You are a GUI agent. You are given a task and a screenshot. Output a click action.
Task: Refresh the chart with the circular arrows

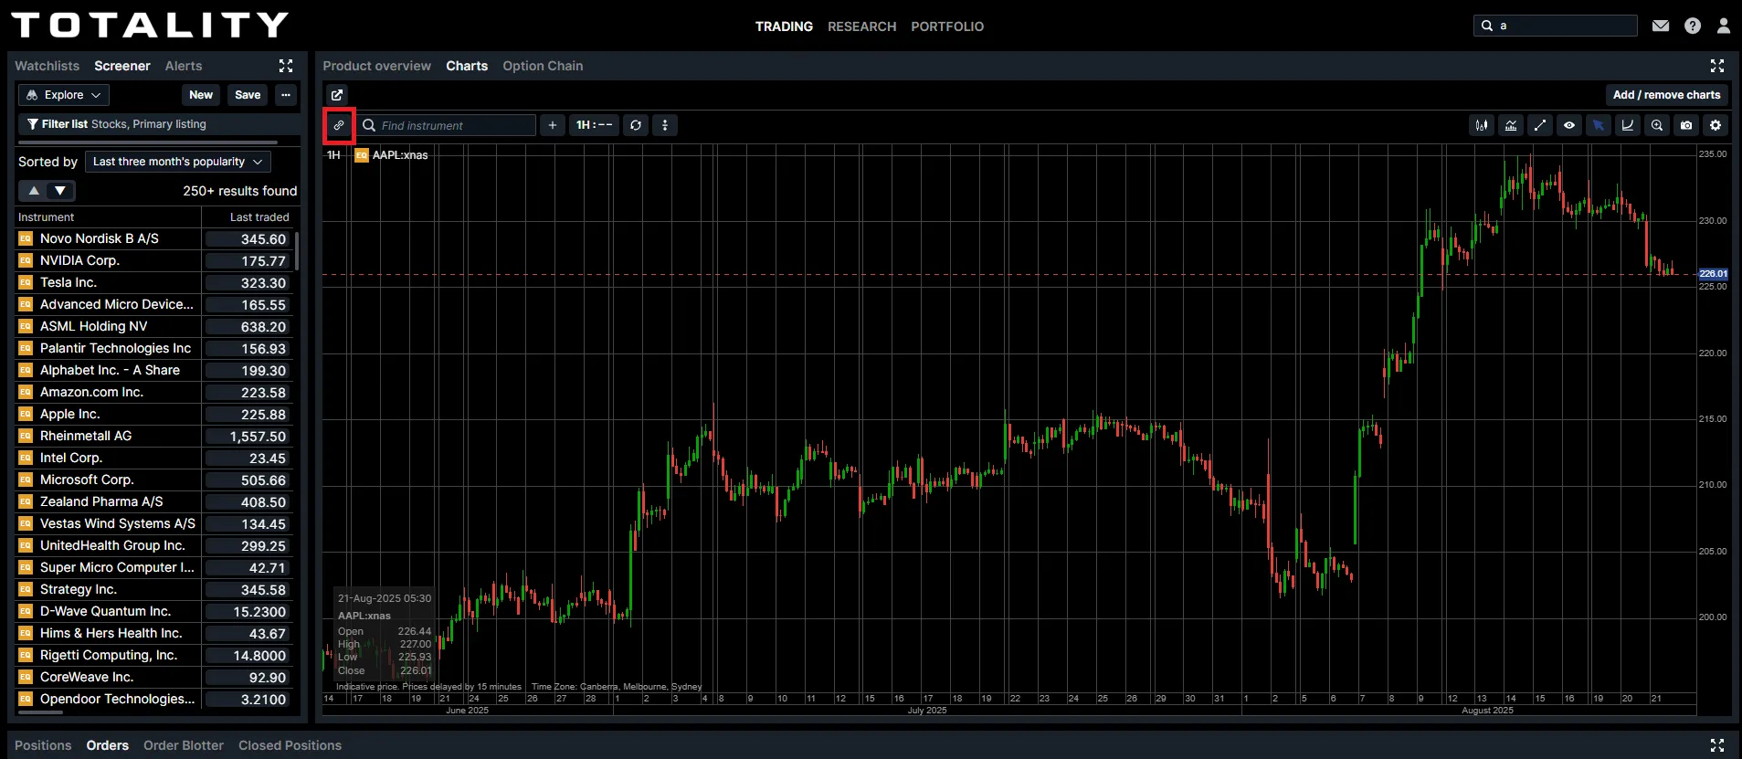click(x=636, y=125)
